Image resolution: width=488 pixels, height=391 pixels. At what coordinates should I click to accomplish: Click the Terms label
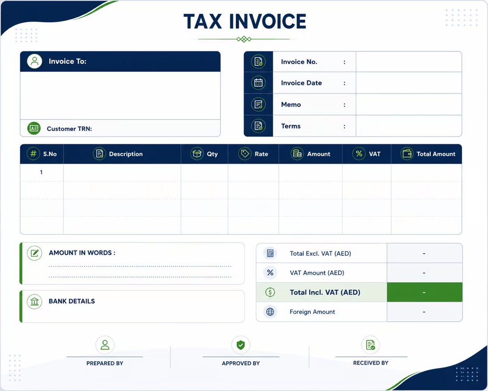tap(291, 126)
